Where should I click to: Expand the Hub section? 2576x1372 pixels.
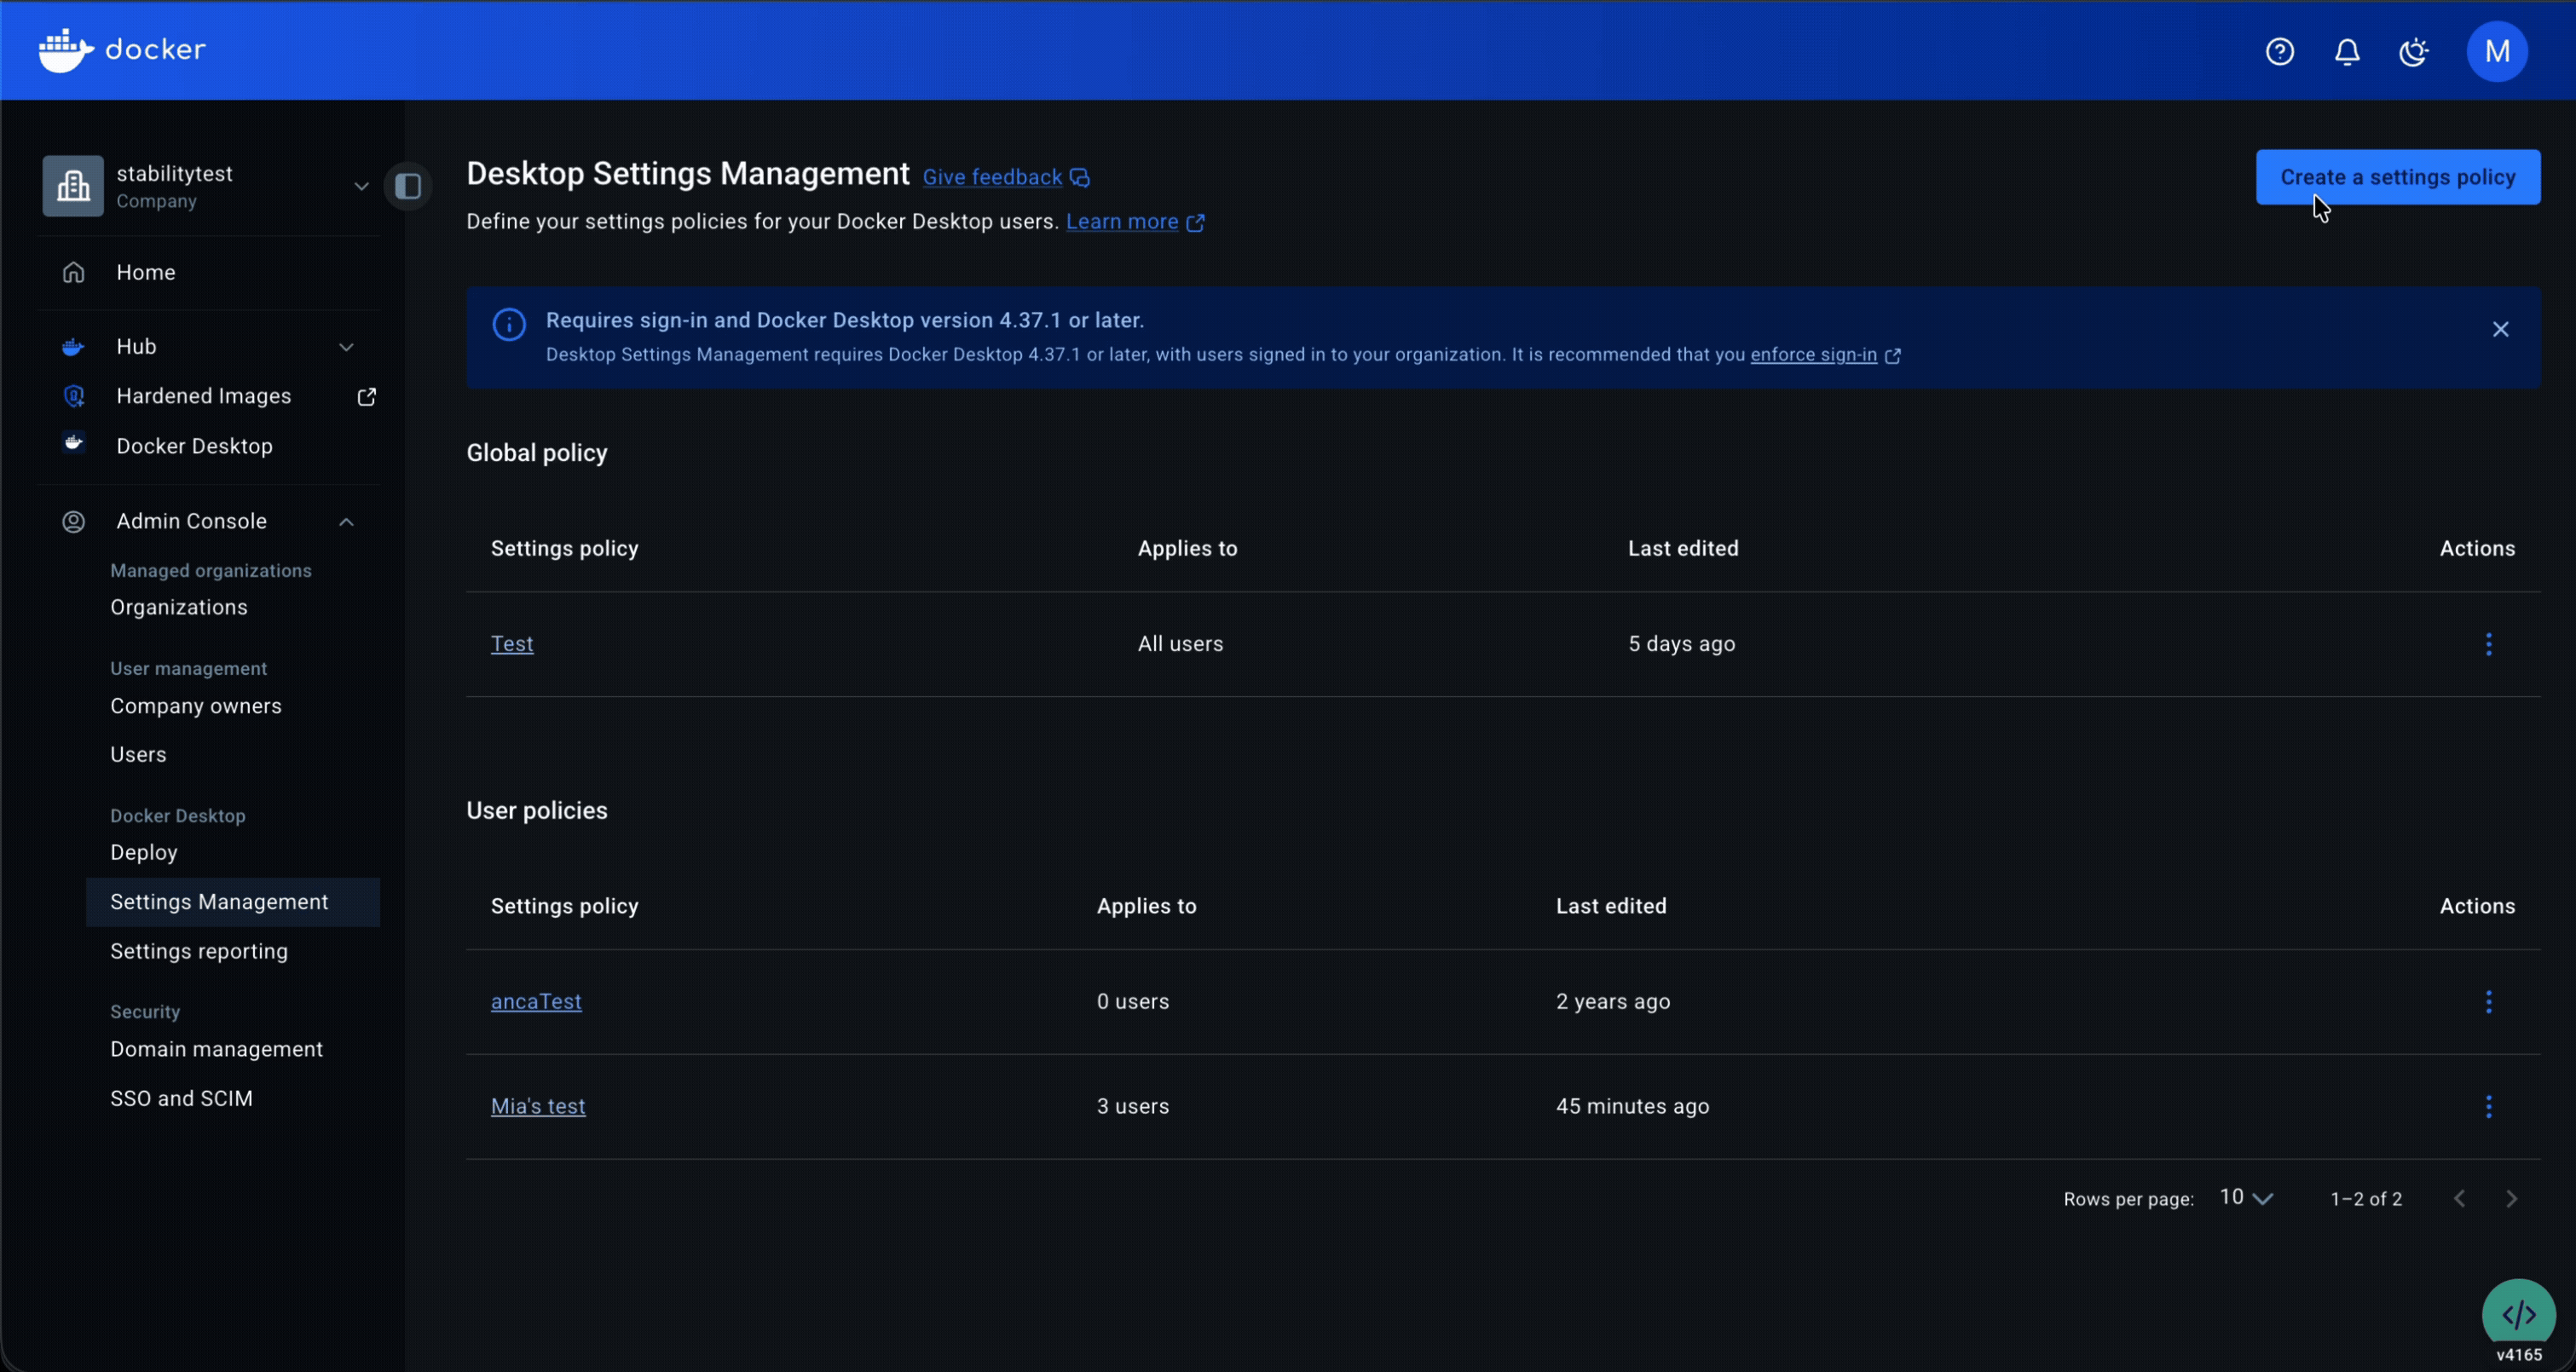point(346,346)
